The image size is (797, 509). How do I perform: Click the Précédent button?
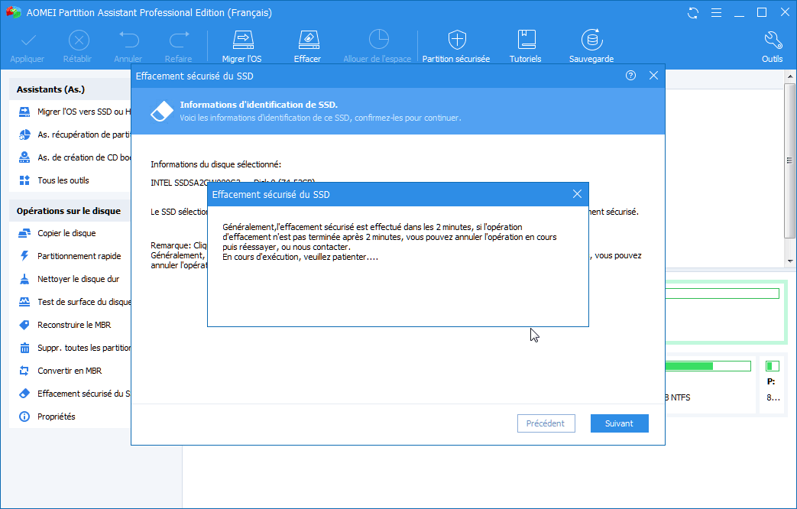[x=546, y=423]
